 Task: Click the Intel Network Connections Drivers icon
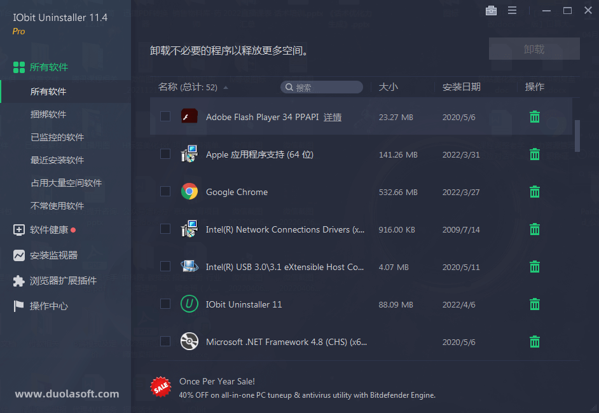pyautogui.click(x=189, y=229)
